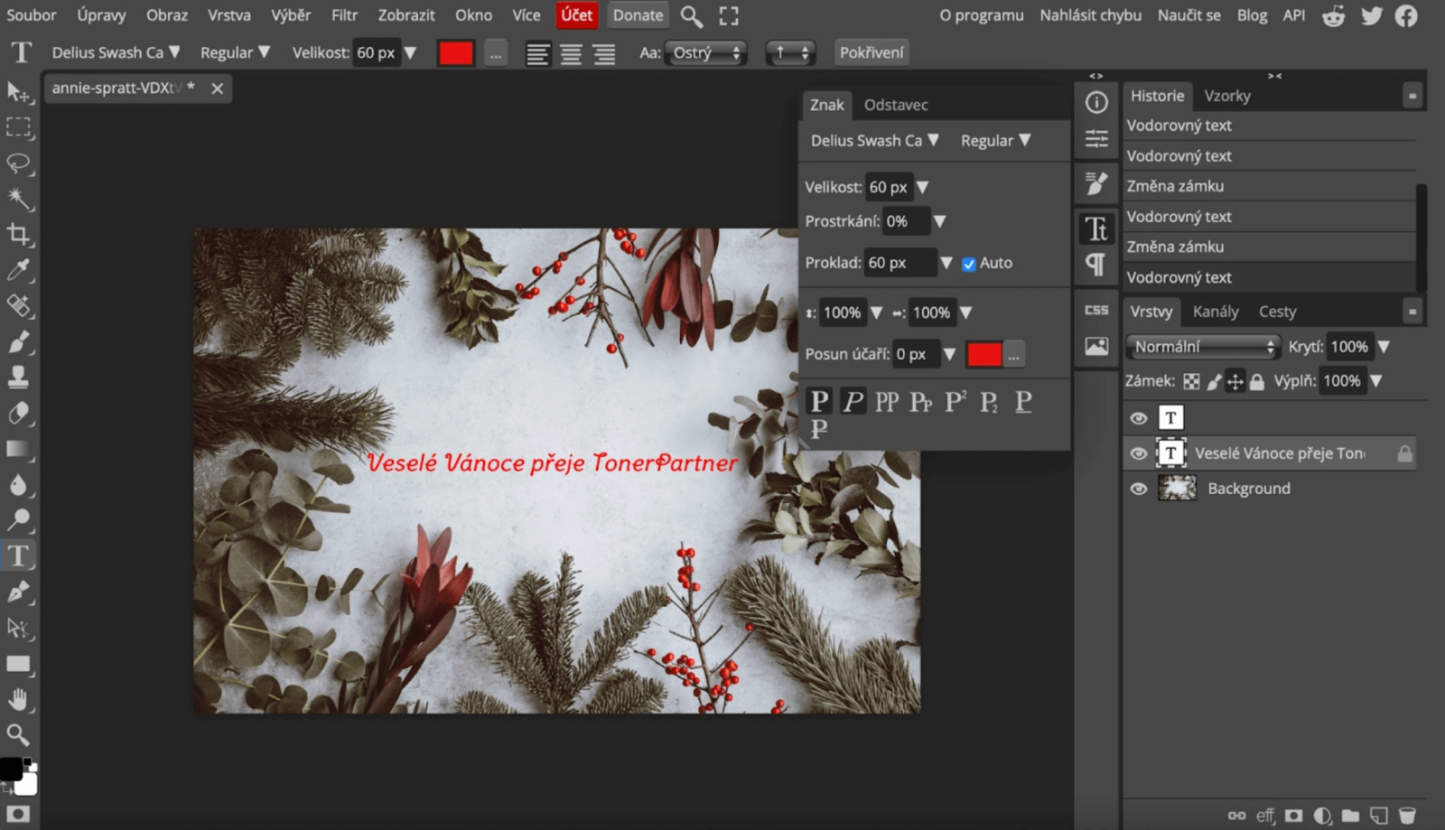Create a new folder in Layers panel
Viewport: 1445px width, 830px height.
point(1350,816)
